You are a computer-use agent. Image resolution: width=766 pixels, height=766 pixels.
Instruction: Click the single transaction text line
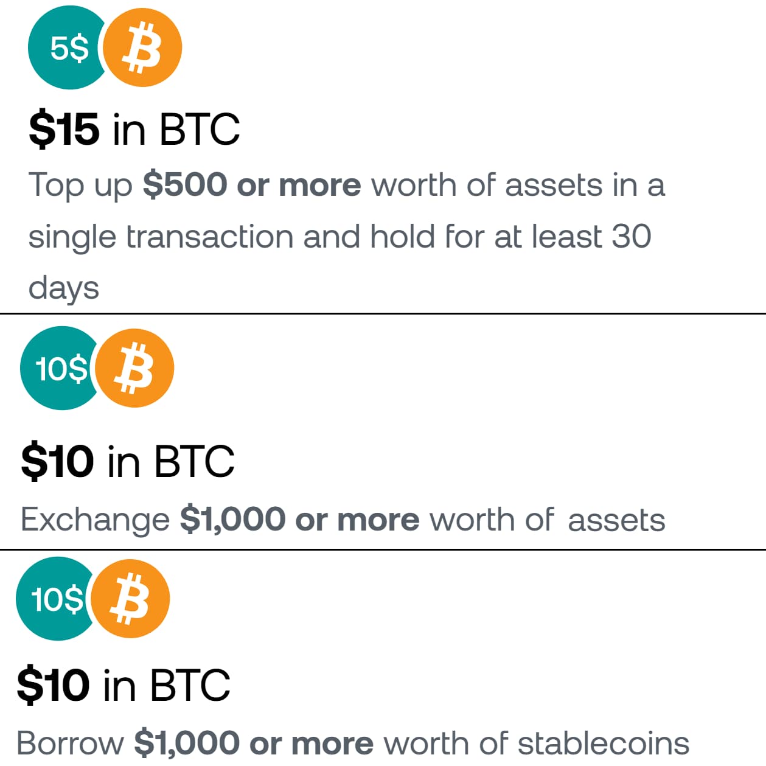point(161,237)
